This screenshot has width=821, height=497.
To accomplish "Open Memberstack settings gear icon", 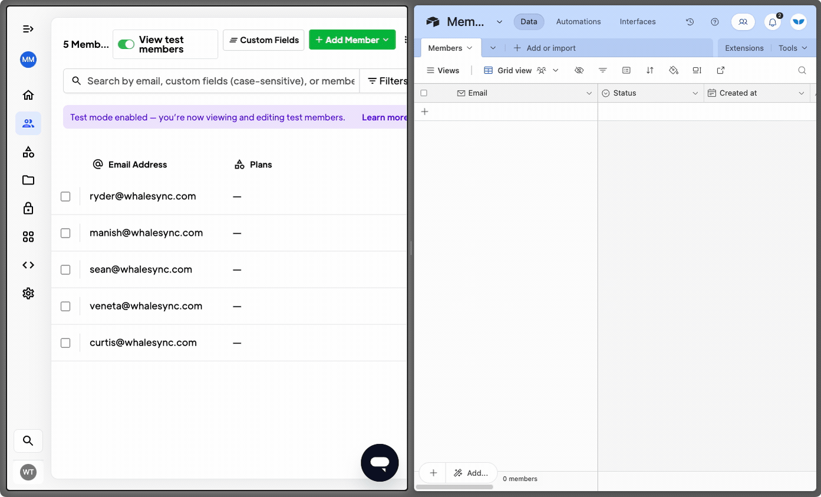I will pyautogui.click(x=28, y=293).
